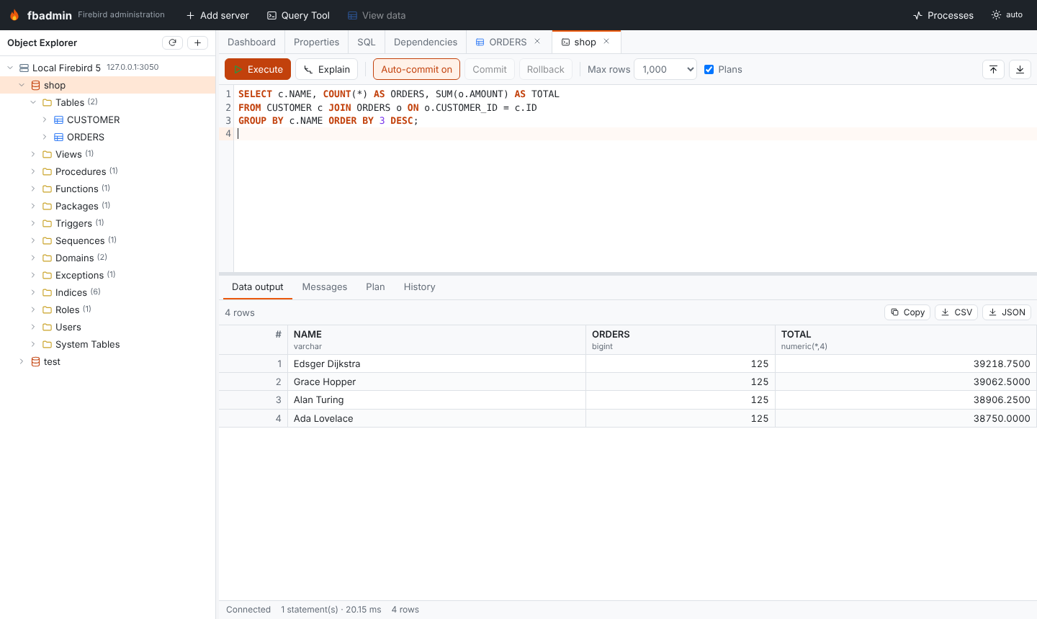Expand the Sequences folder

33,240
